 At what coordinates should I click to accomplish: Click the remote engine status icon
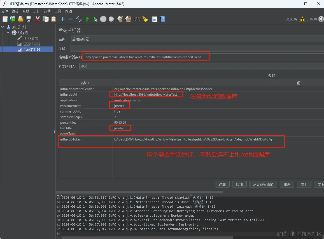pyautogui.click(x=321, y=19)
